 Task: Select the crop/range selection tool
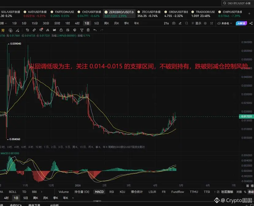(x=27, y=30)
